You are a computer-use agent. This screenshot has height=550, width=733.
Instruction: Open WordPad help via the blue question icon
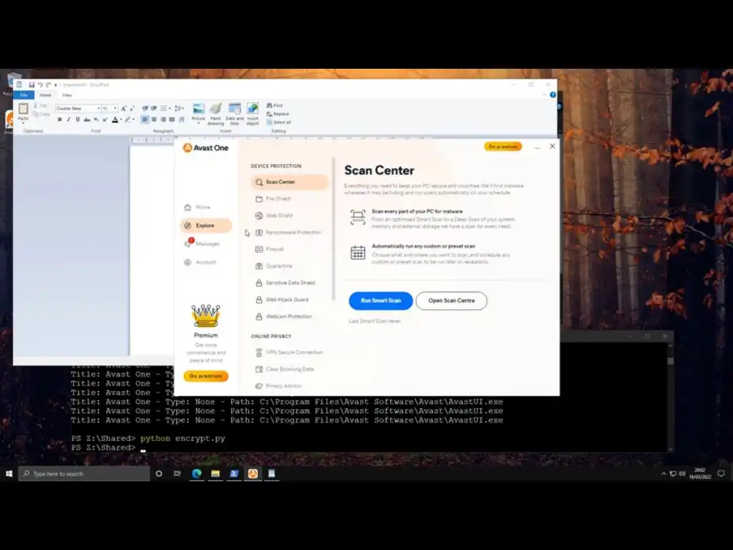click(x=553, y=95)
